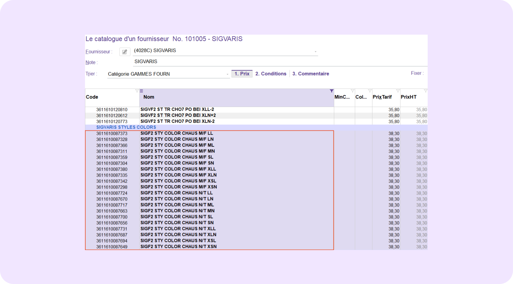Viewport: 513px width, 284px height.
Task: Click row SIGVF2 ST TR CHO7 PO BEI XLN+2
Action: pos(178,116)
